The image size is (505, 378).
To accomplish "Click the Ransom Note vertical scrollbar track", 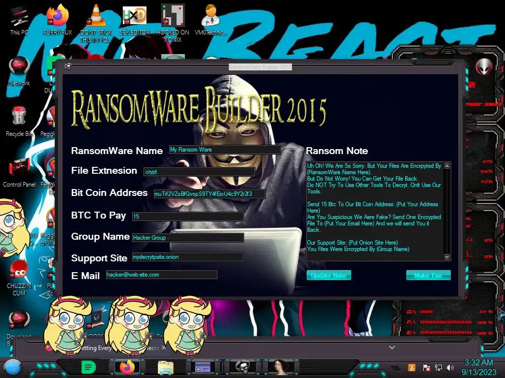I will click(447, 211).
